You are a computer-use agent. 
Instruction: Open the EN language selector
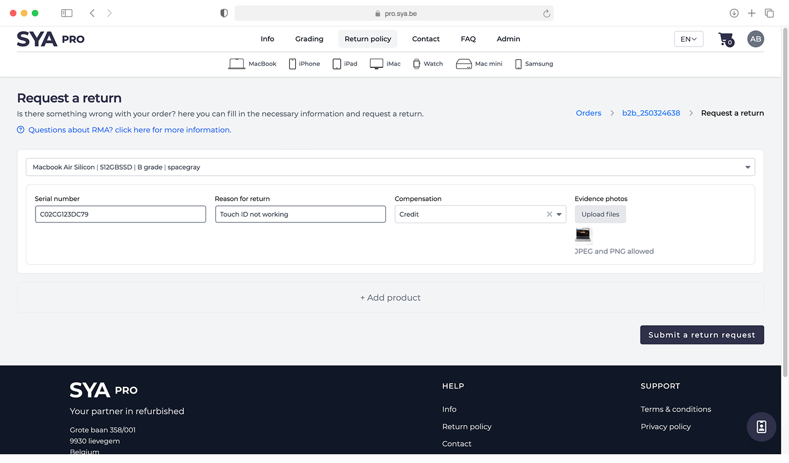(689, 39)
